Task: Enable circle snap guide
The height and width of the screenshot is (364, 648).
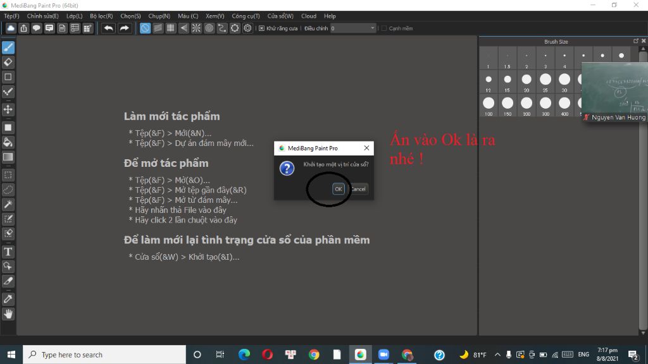Action: click(x=209, y=28)
